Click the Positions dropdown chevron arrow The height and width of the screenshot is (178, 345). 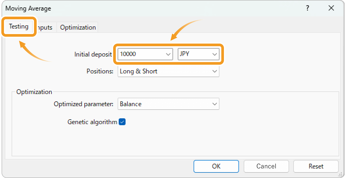214,71
